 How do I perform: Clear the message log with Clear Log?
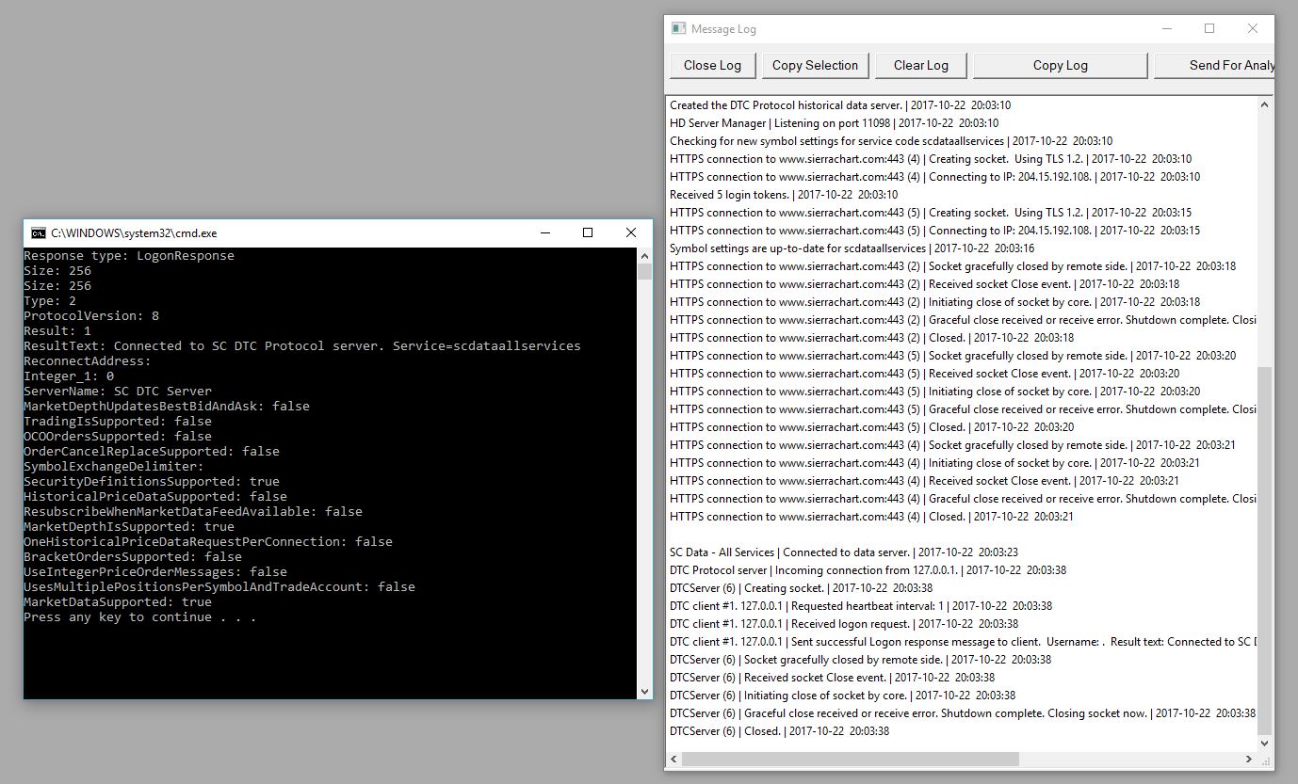[920, 65]
